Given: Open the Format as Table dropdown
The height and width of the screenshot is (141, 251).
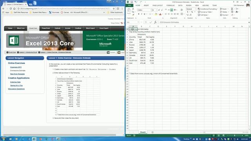Looking at the screenshot, I should click(x=206, y=12).
